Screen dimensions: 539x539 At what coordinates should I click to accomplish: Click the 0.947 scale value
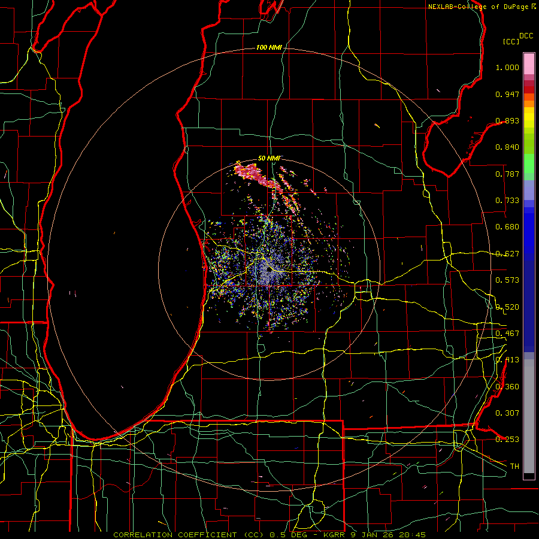(507, 94)
